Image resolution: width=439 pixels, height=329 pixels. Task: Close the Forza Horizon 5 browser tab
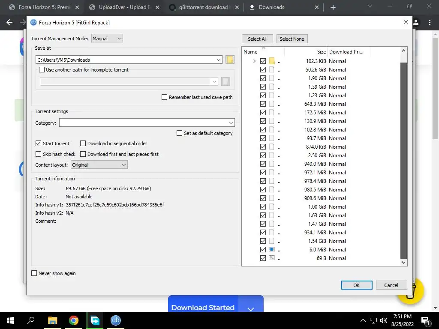(77, 7)
